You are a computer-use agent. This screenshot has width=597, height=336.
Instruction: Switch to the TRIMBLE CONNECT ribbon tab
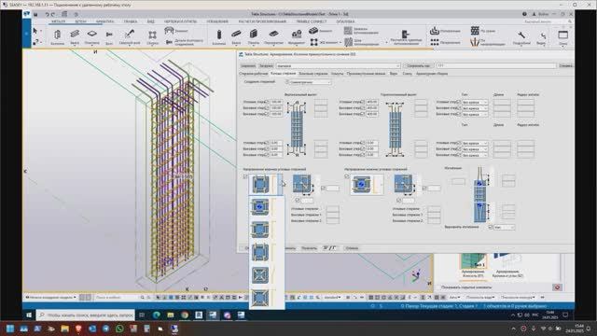[312, 21]
